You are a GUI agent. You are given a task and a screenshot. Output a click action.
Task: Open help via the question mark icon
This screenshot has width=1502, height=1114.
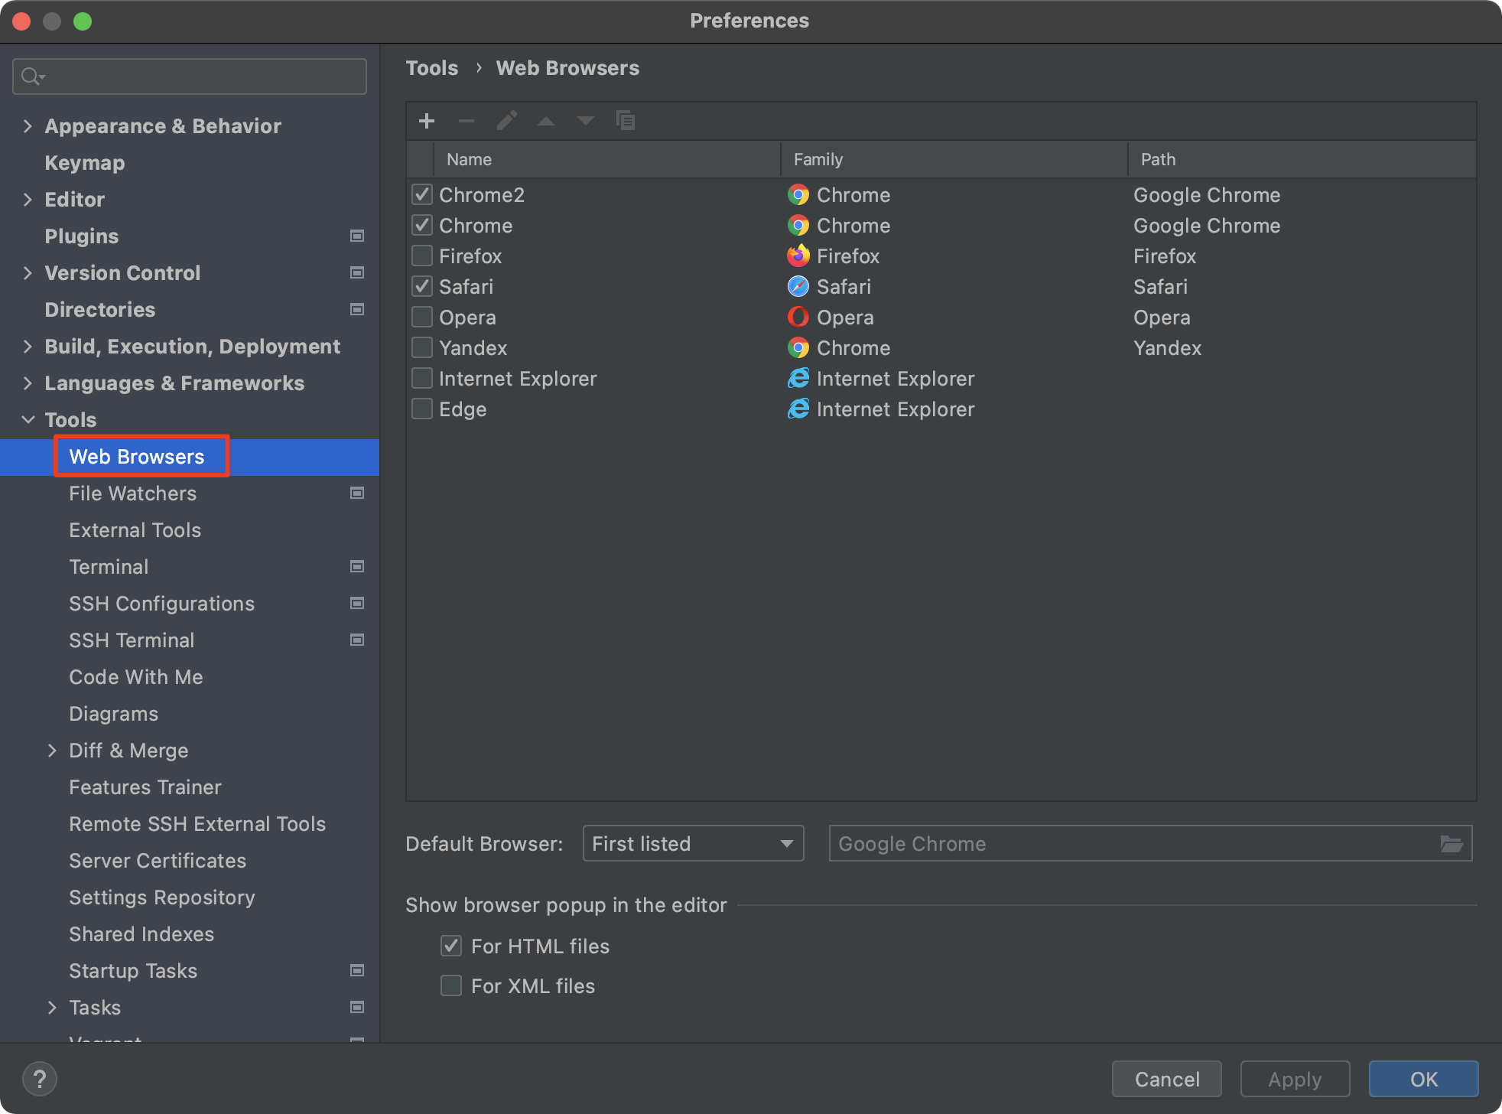click(x=40, y=1079)
